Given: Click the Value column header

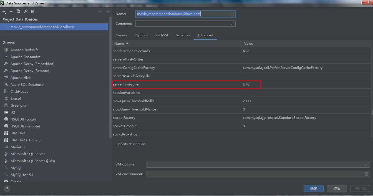Looking at the screenshot, I should point(306,44).
